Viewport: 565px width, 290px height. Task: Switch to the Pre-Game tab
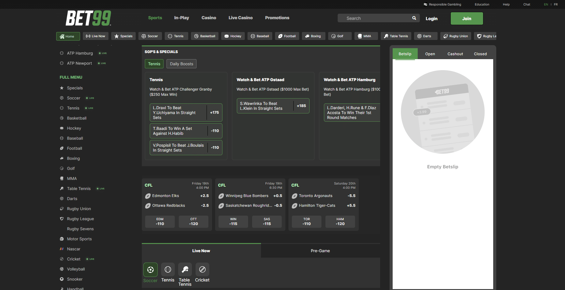(x=320, y=251)
